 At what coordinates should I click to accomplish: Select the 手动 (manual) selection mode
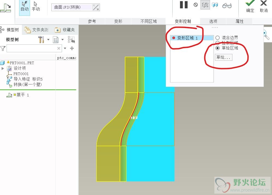tap(36, 7)
